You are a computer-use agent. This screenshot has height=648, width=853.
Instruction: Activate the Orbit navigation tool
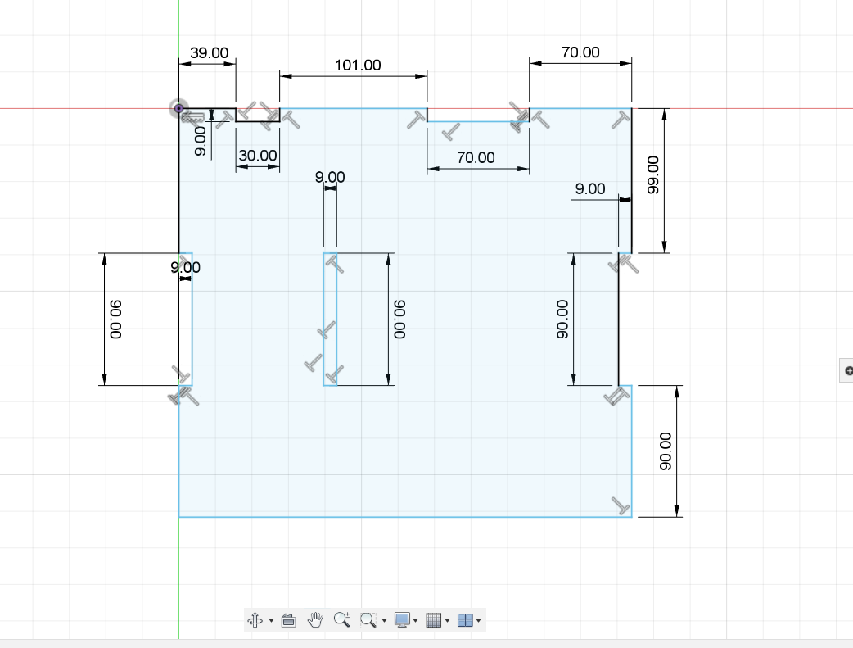255,620
